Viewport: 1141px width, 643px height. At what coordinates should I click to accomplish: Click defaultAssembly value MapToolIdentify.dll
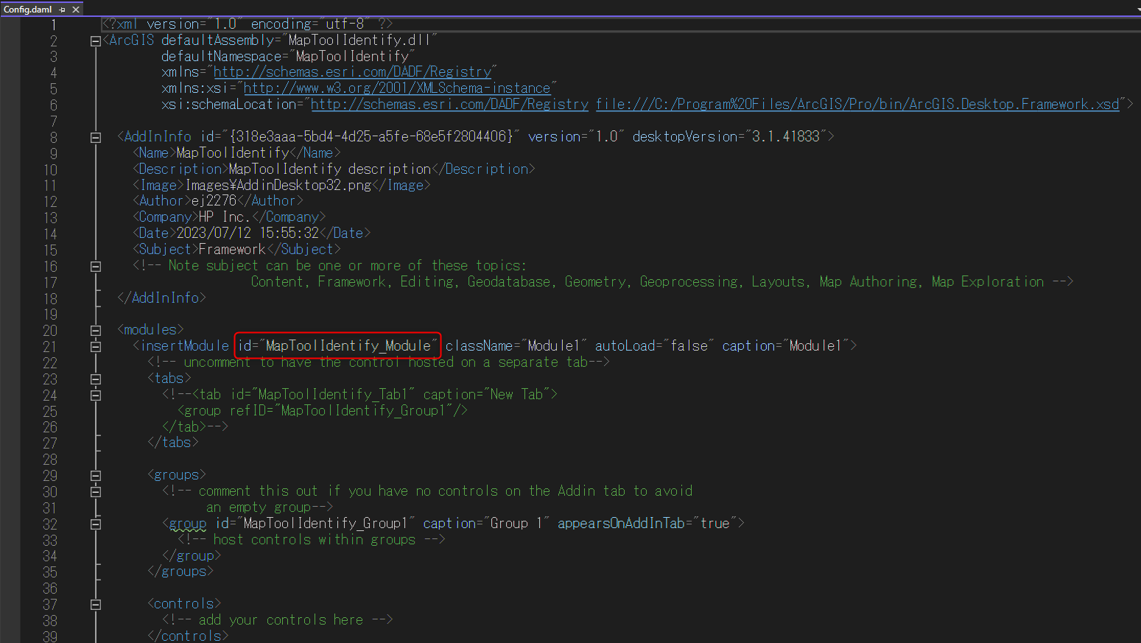point(359,41)
